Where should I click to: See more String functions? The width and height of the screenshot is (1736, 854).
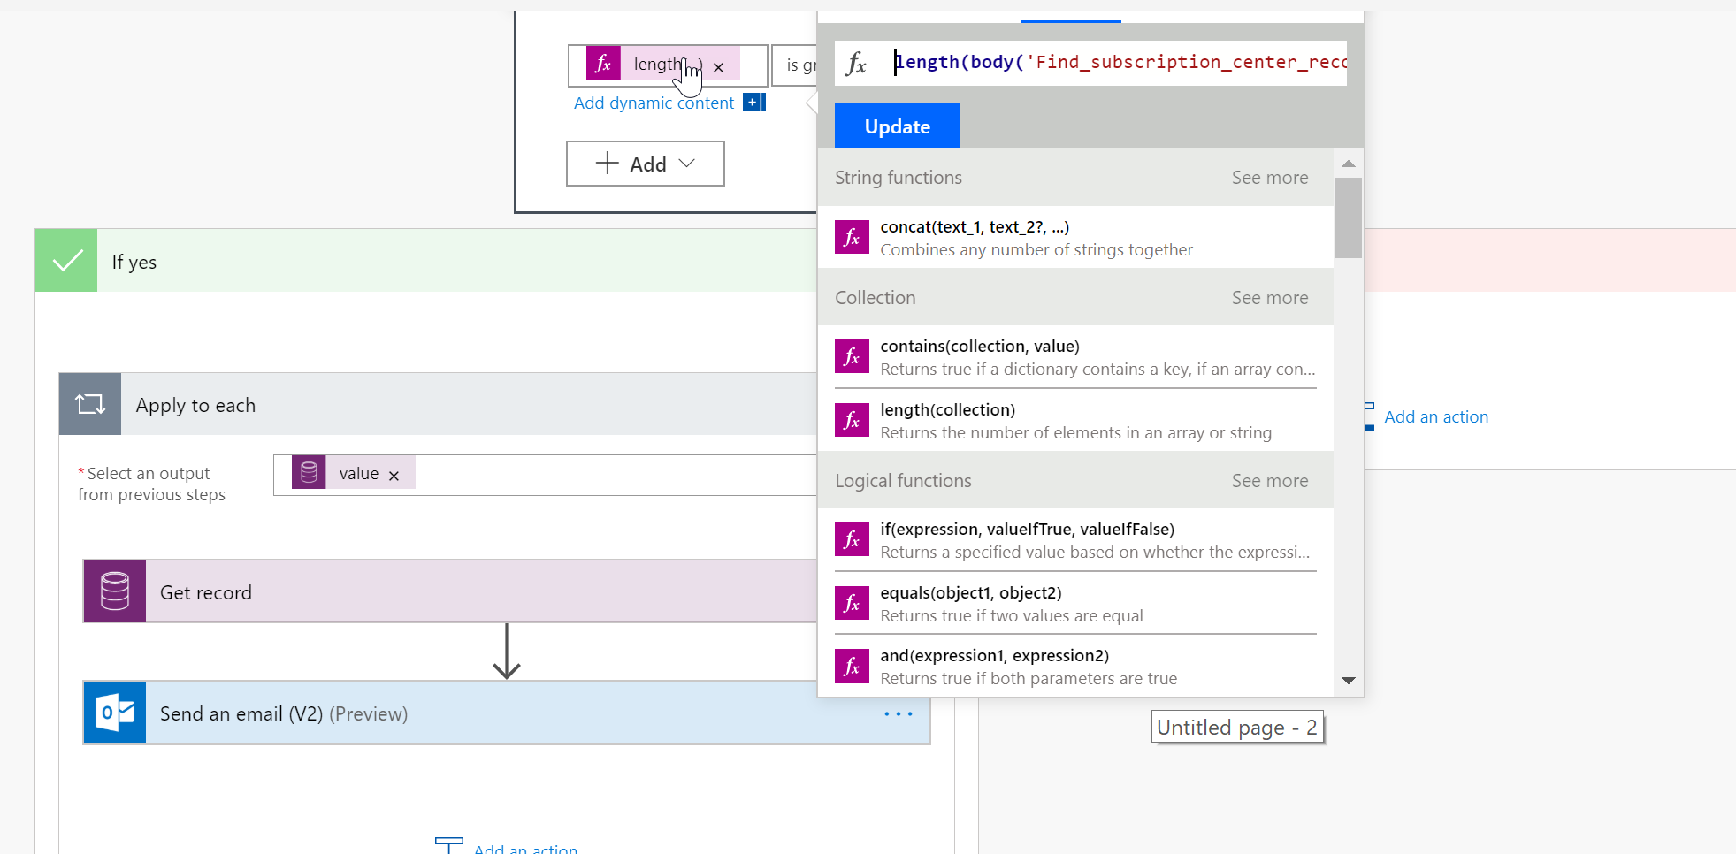1270,177
